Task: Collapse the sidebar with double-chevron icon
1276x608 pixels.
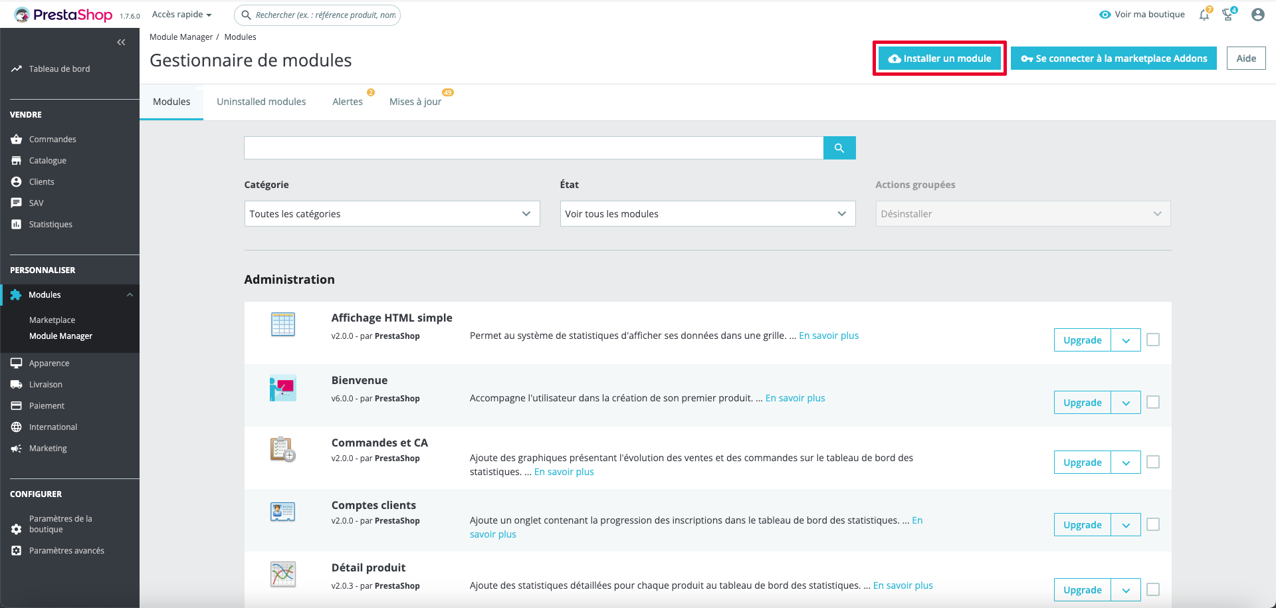Action: pos(121,43)
